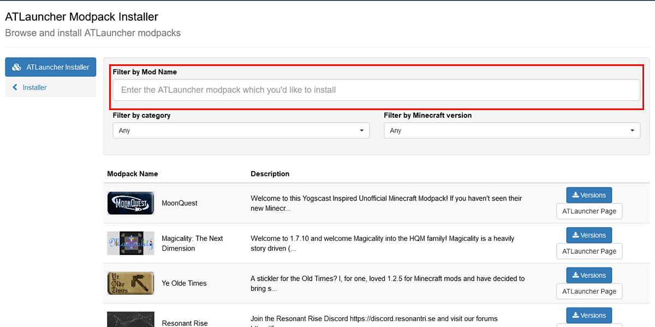Open ATLauncher Page for Ye Olde Times
Viewport: 655px width, 327px height.
(x=589, y=291)
